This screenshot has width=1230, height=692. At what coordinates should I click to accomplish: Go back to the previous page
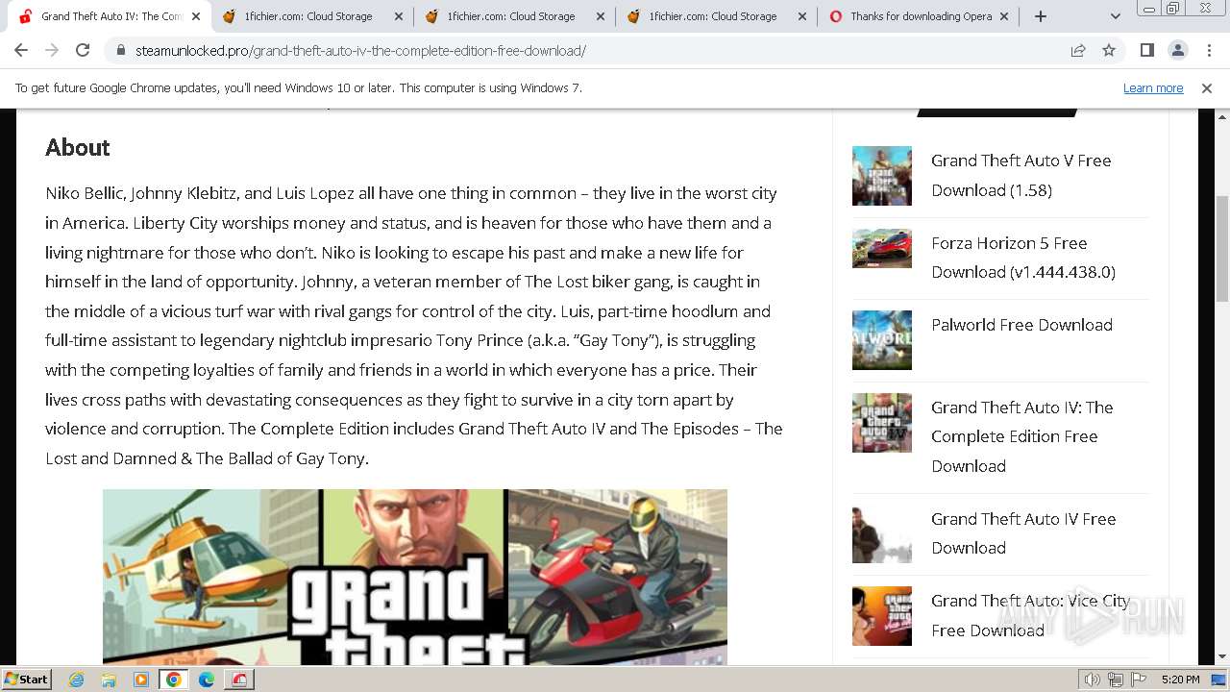tap(21, 50)
